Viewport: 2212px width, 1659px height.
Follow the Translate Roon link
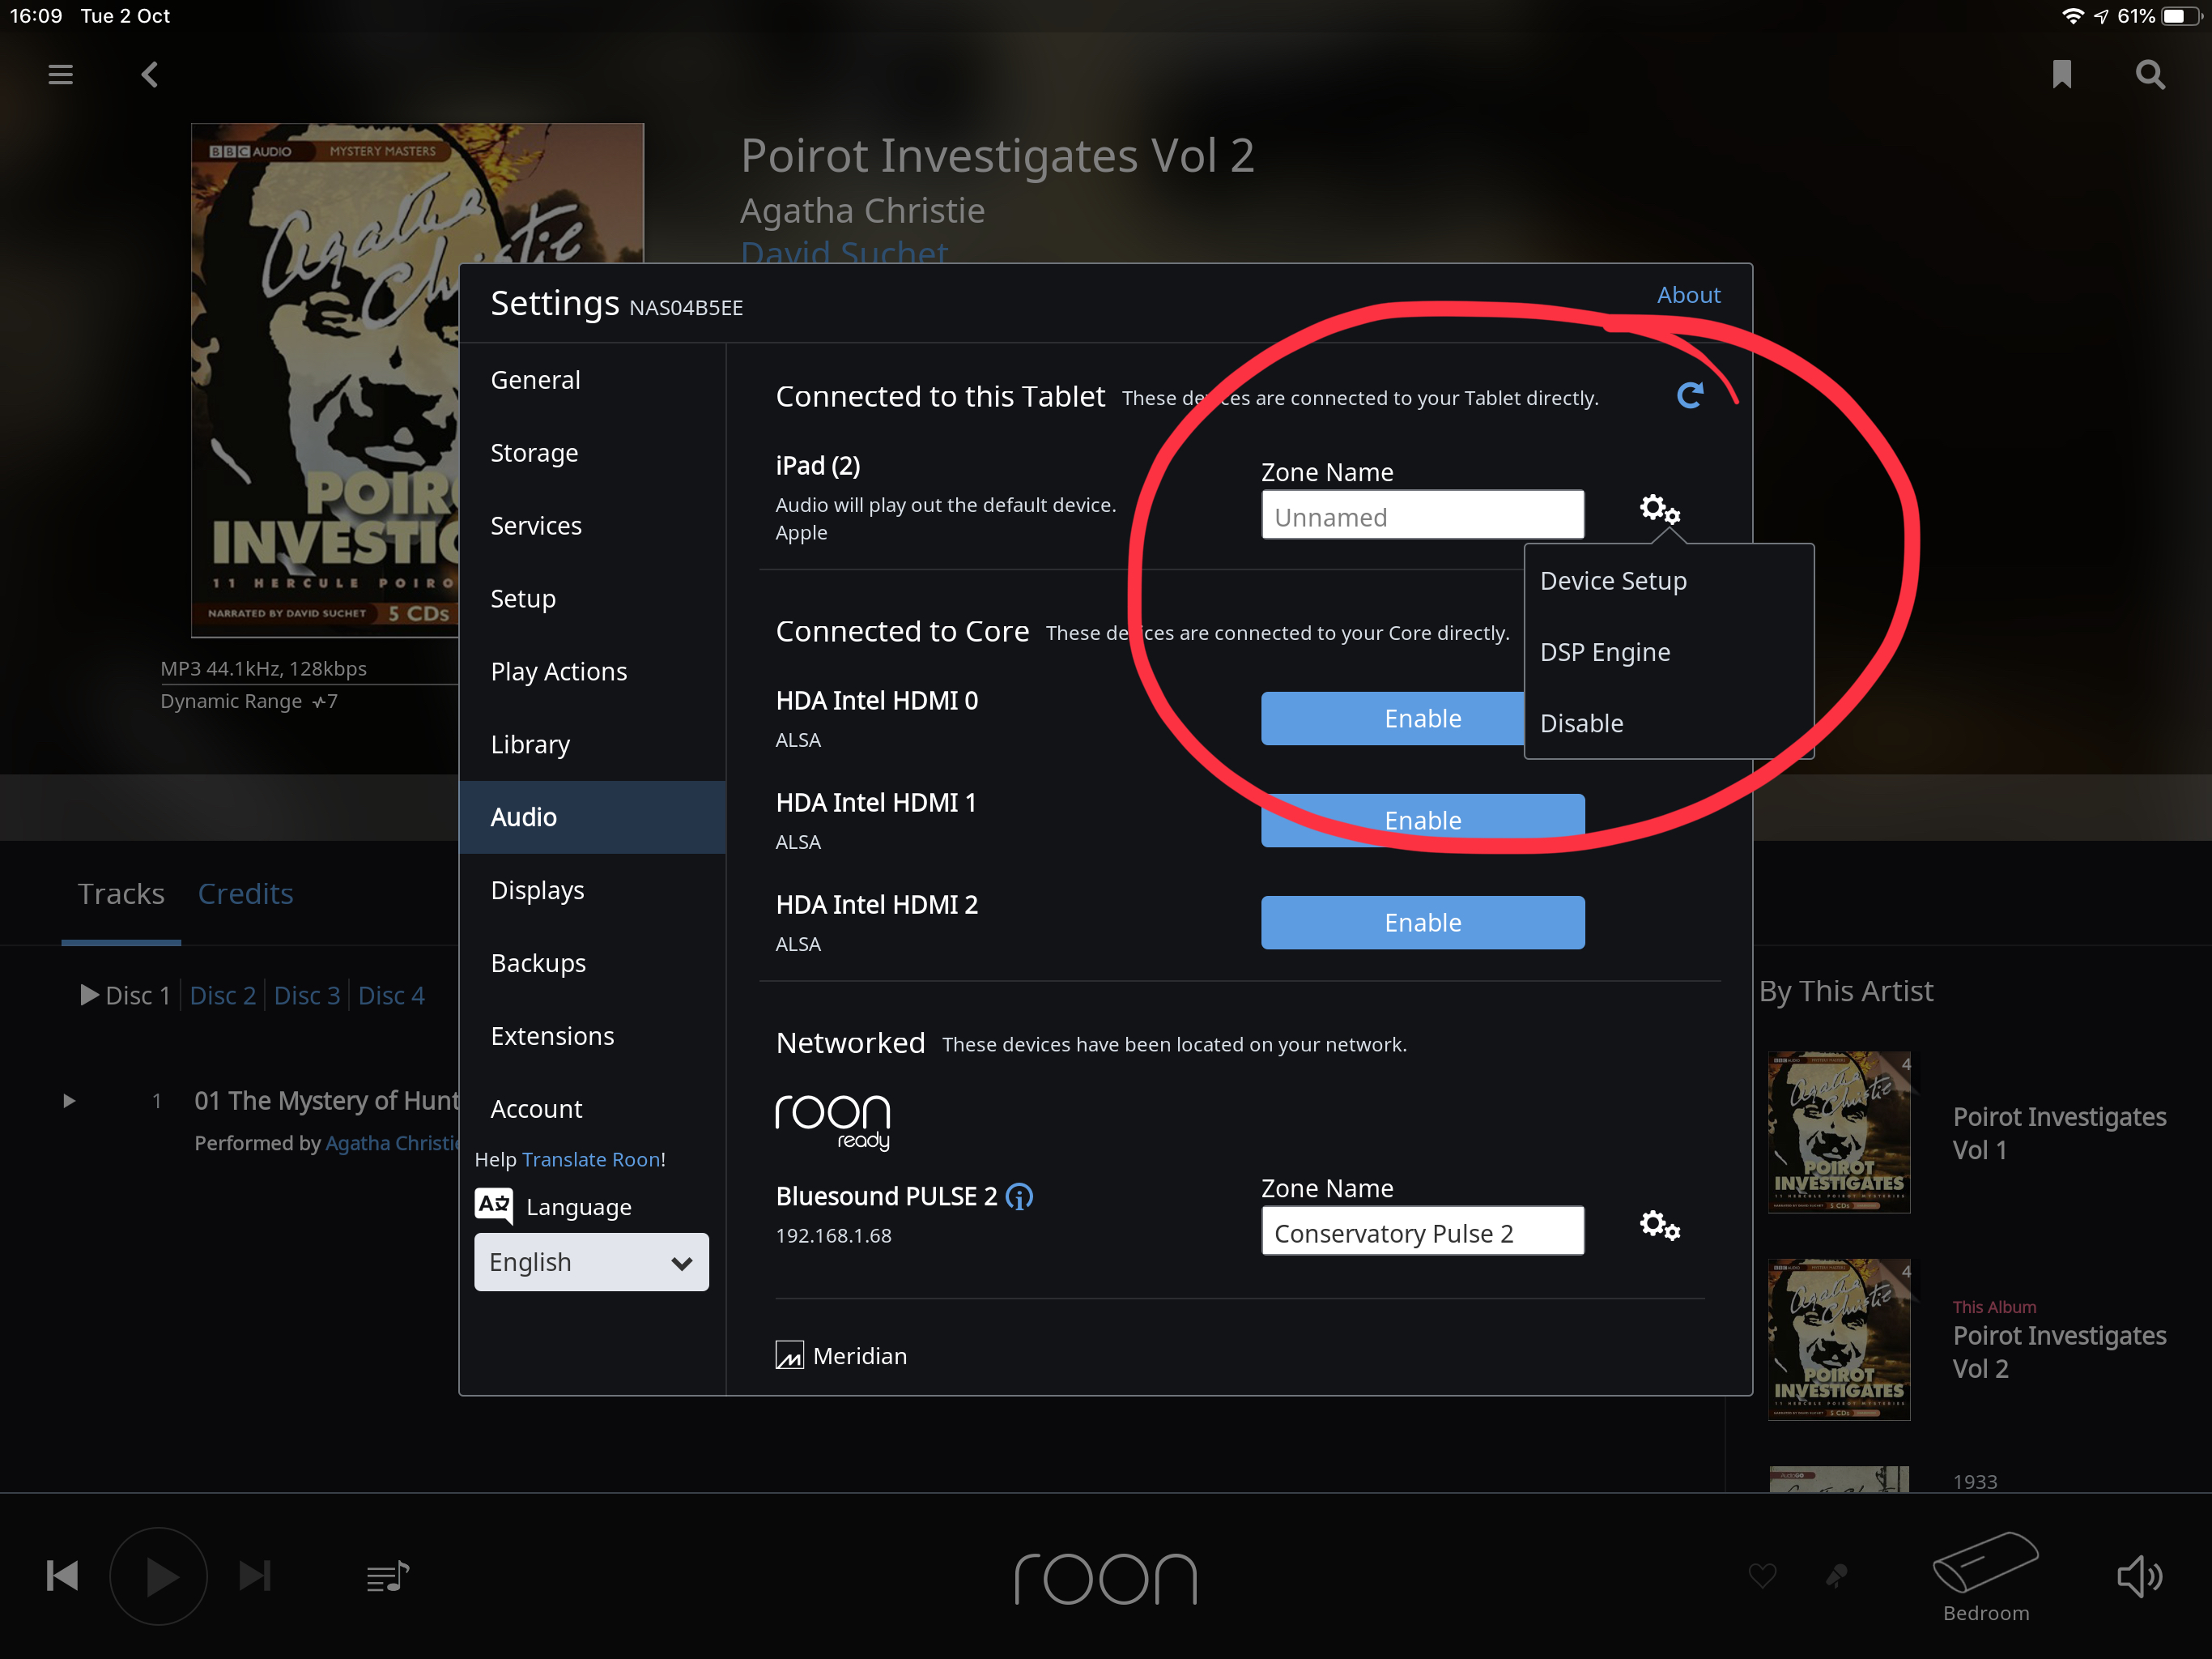click(x=591, y=1158)
